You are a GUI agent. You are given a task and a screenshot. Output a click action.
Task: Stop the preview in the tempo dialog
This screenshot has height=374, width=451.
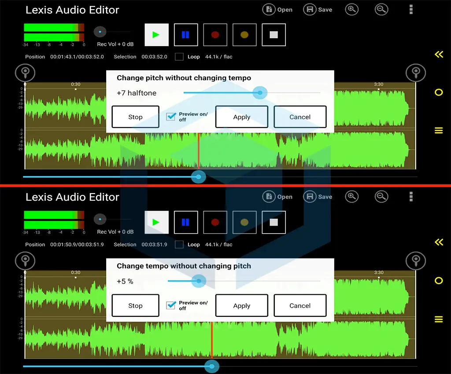click(136, 306)
